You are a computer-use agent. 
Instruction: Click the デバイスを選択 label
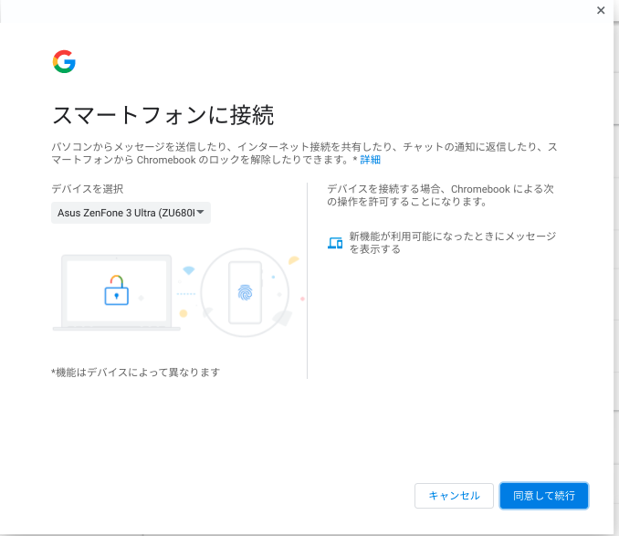pos(88,189)
